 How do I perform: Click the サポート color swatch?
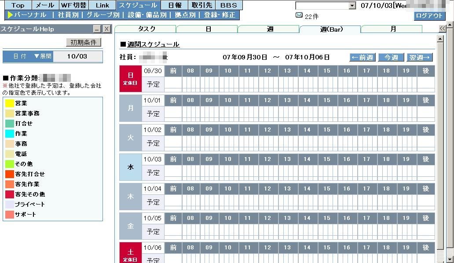pos(10,215)
